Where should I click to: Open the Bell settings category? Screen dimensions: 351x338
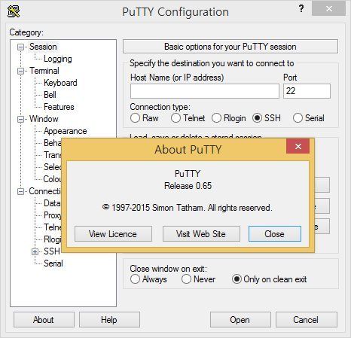(x=50, y=95)
